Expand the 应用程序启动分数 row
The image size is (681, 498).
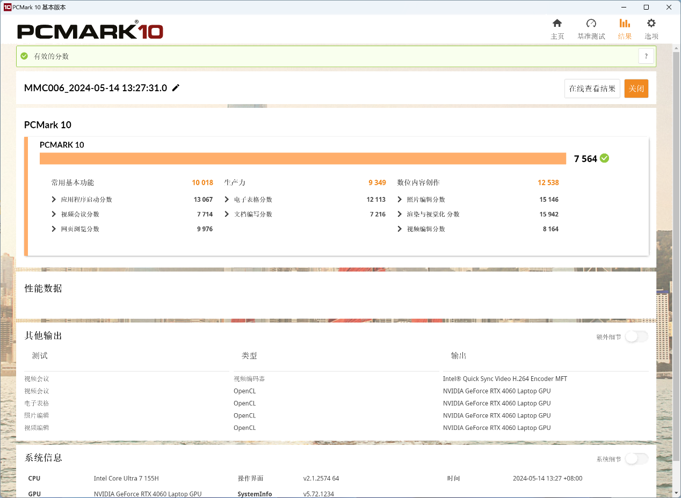point(54,200)
